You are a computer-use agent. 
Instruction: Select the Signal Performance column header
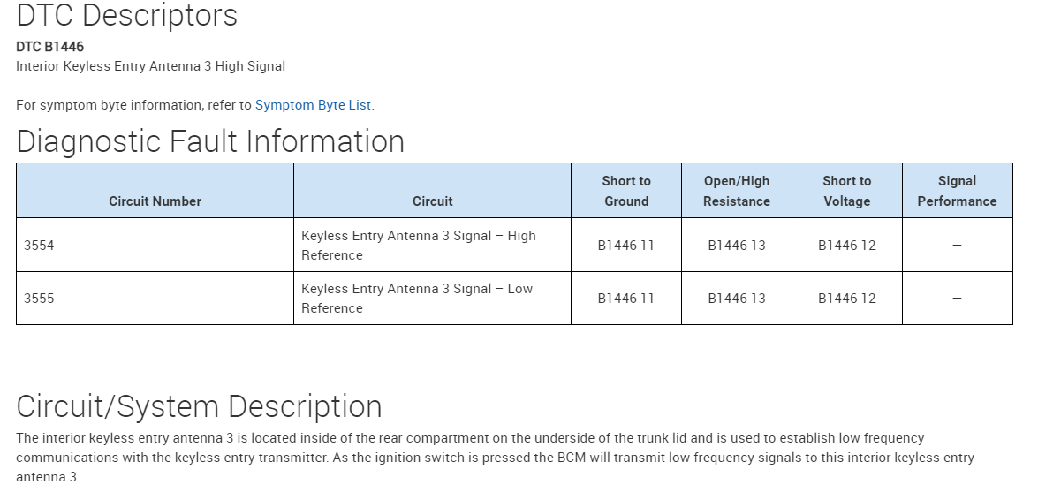tap(957, 191)
